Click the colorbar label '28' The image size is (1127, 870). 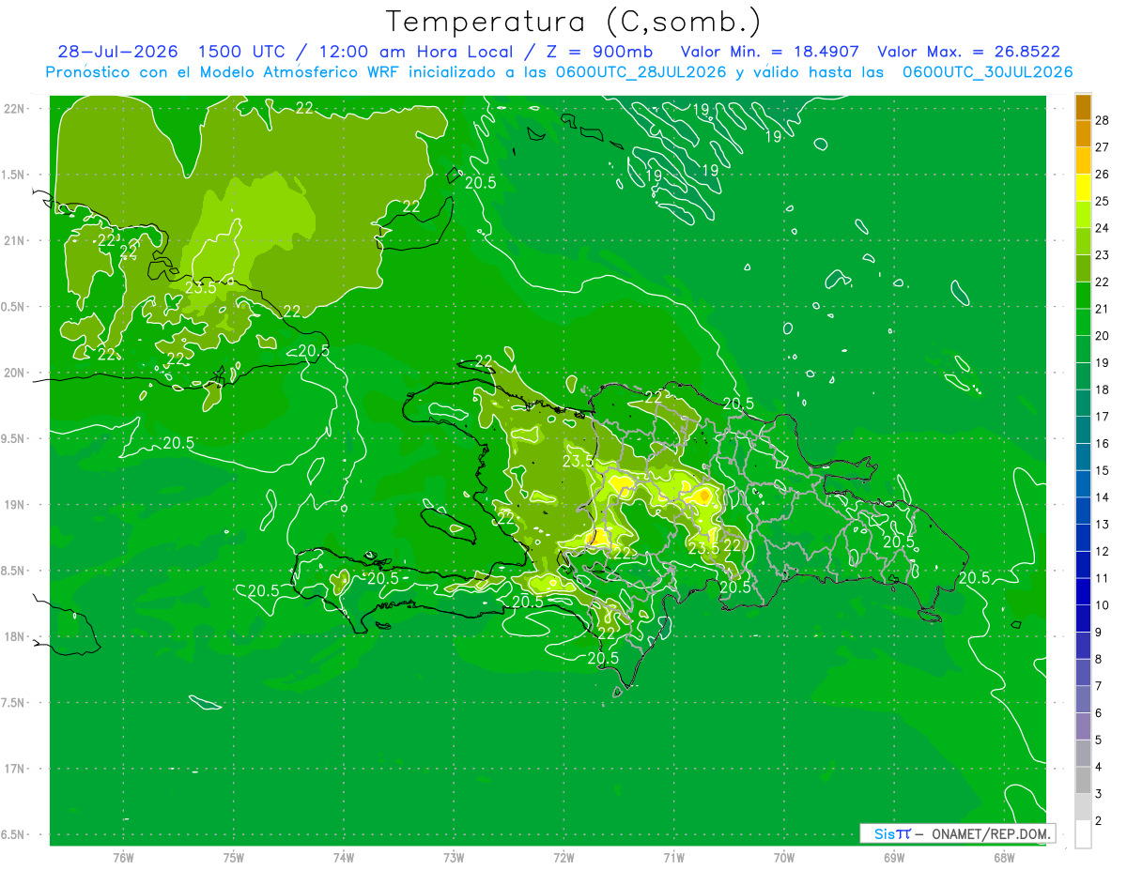pyautogui.click(x=1103, y=120)
